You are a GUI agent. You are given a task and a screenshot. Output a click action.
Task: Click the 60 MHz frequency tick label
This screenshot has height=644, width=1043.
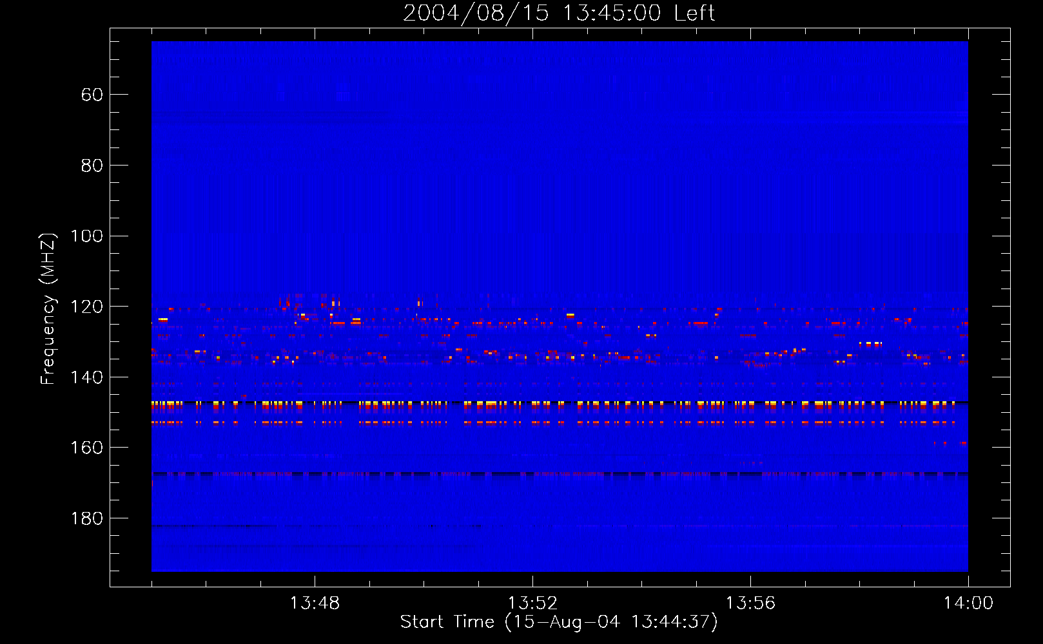(92, 95)
